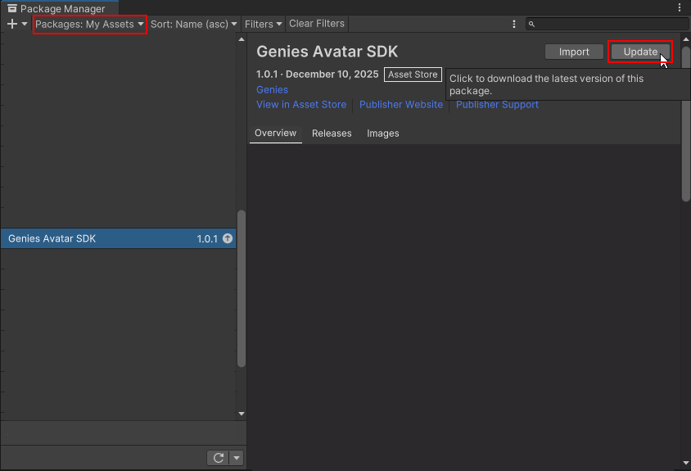691x471 pixels.
Task: Open the Packages: My Assets dropdown
Action: pyautogui.click(x=89, y=25)
